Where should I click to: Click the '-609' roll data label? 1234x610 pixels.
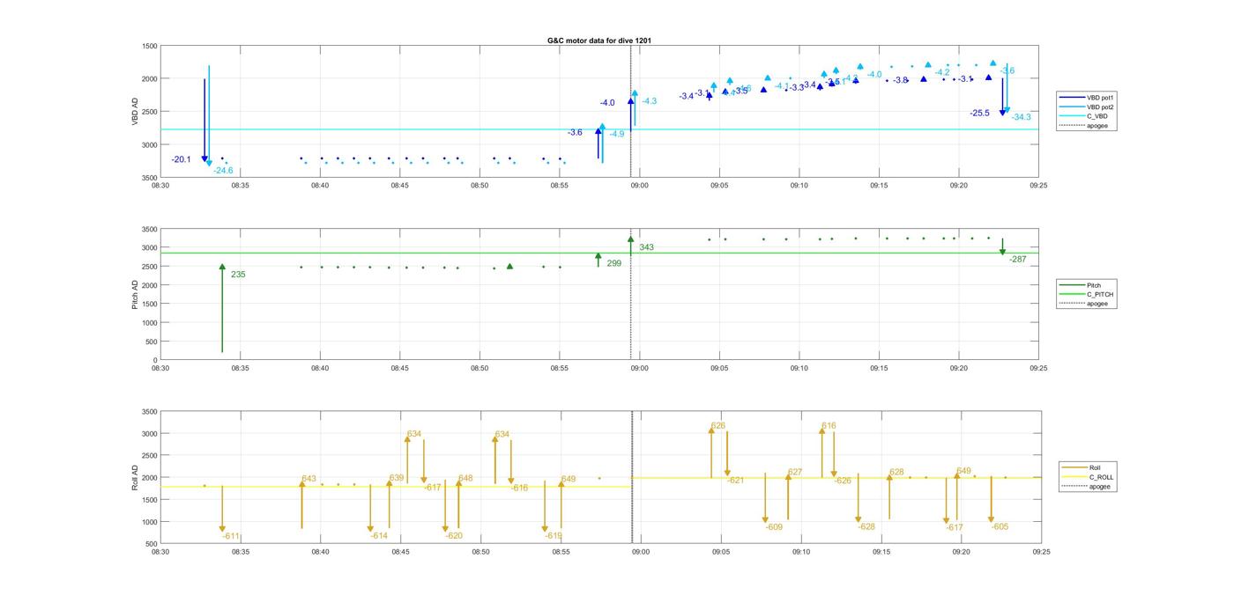point(774,527)
